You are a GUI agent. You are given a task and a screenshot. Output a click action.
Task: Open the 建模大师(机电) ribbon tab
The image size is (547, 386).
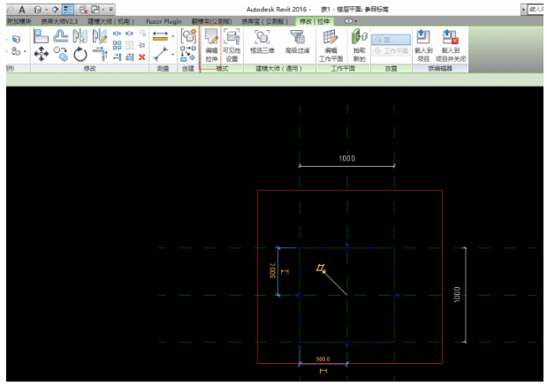coord(111,20)
